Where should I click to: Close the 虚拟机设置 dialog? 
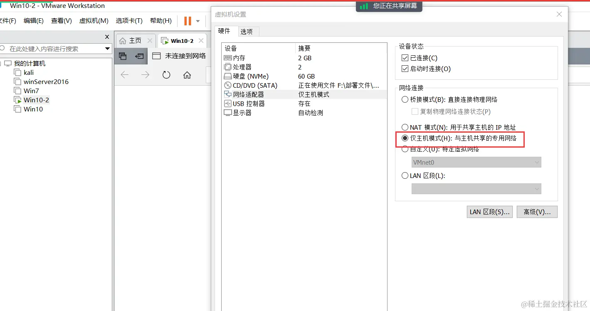point(559,15)
